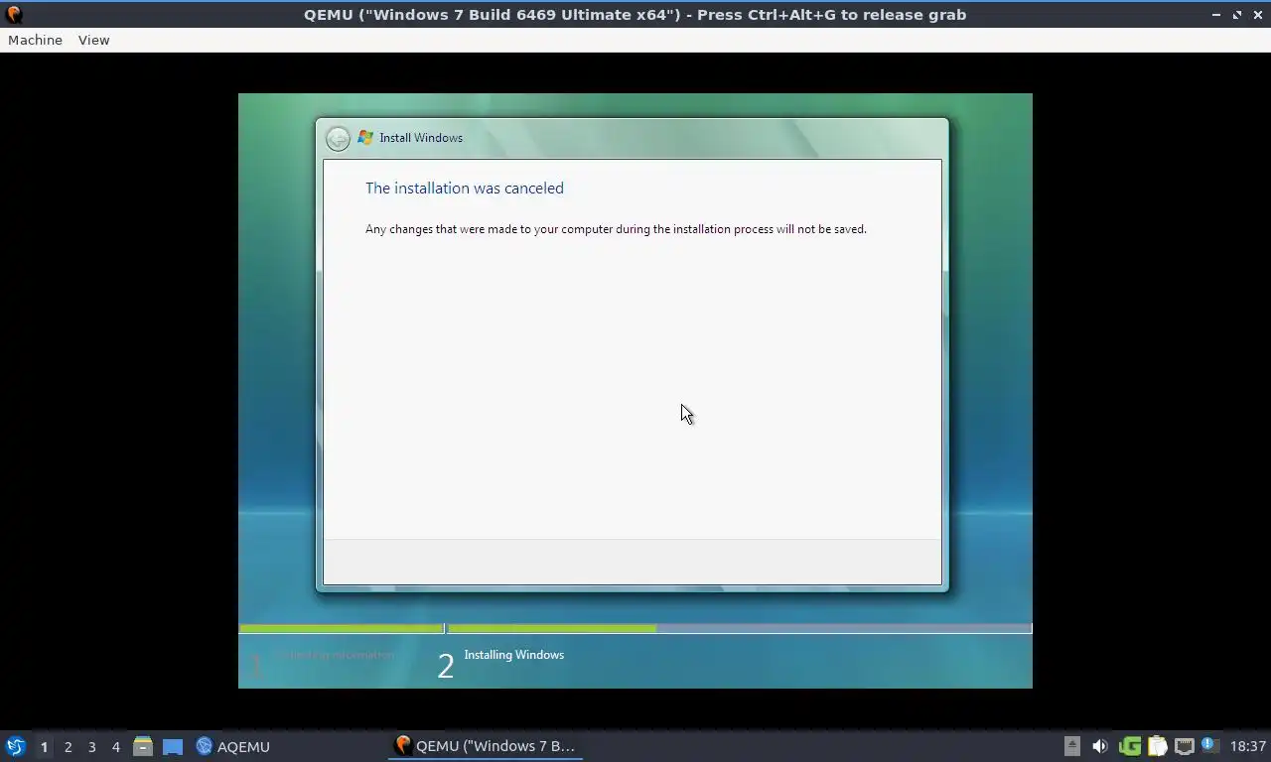The width and height of the screenshot is (1271, 762).
Task: Click the removable media eject tray icon
Action: (1072, 746)
